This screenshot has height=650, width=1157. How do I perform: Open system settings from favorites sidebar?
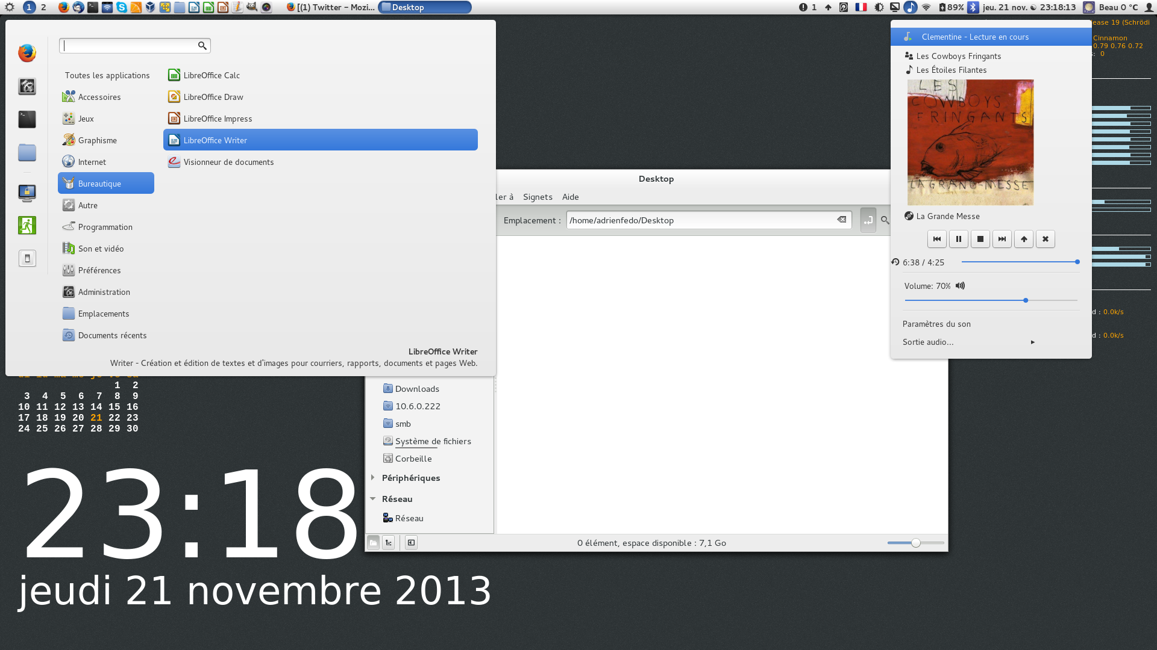(27, 86)
